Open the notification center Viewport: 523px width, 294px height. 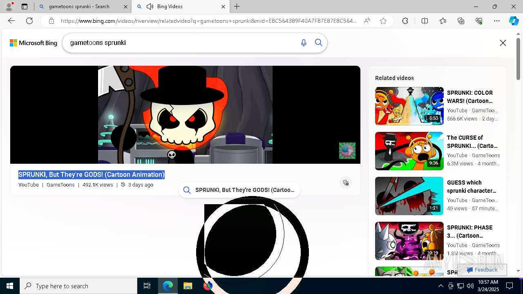click(510, 286)
